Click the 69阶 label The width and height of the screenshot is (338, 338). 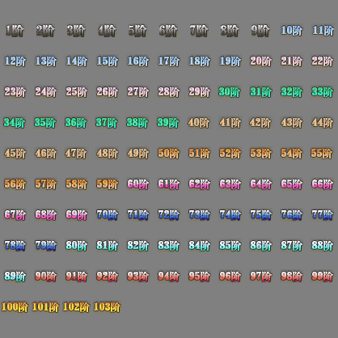coord(76,215)
